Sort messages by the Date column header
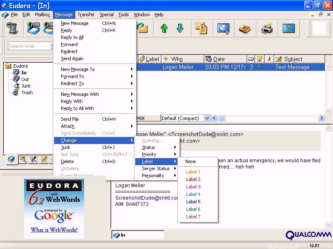 pyautogui.click(x=226, y=59)
